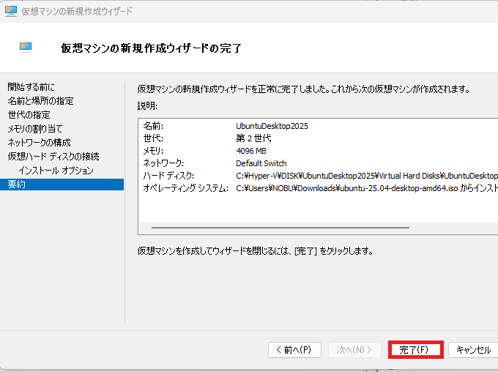Click the instruction text mentioning [完了]
The width and height of the screenshot is (498, 372).
[x=255, y=251]
